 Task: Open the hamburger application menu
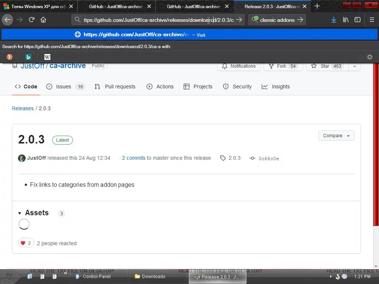pos(372,20)
